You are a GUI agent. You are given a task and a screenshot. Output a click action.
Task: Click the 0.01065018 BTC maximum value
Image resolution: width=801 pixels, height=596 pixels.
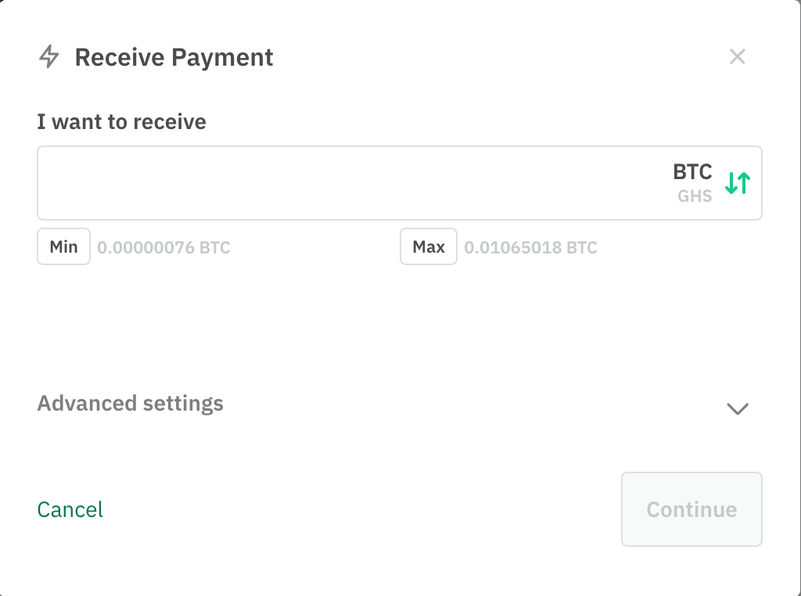point(531,248)
